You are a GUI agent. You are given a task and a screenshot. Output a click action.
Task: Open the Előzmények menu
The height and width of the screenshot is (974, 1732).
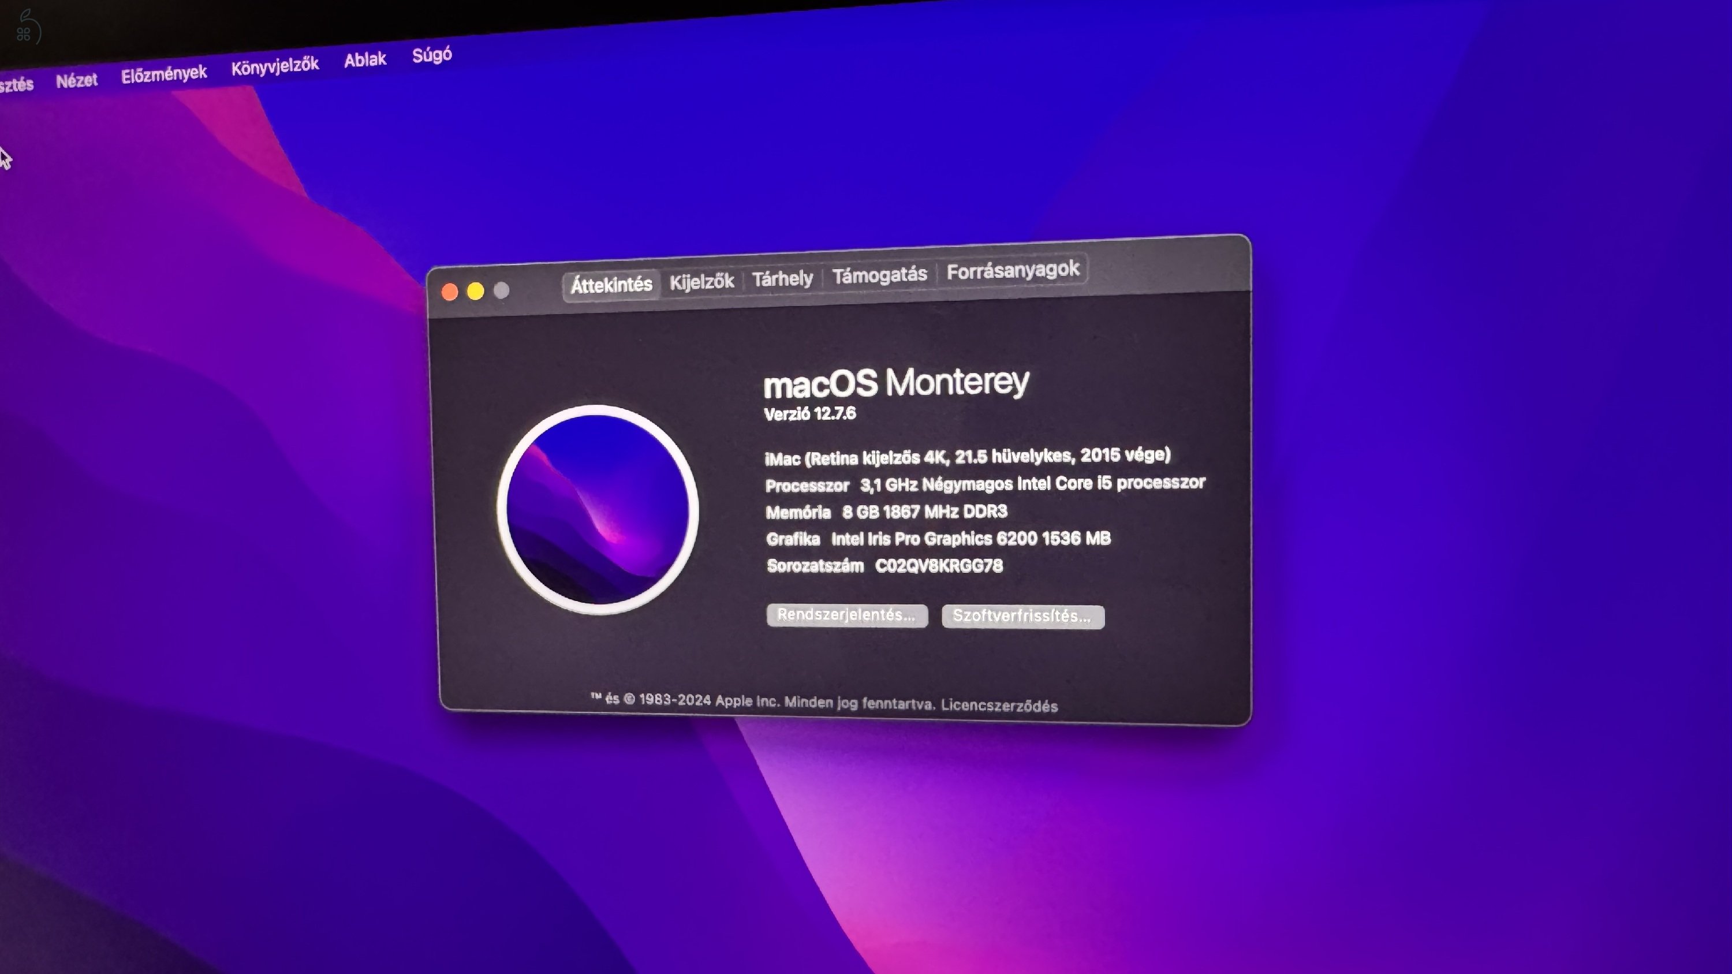tap(164, 74)
